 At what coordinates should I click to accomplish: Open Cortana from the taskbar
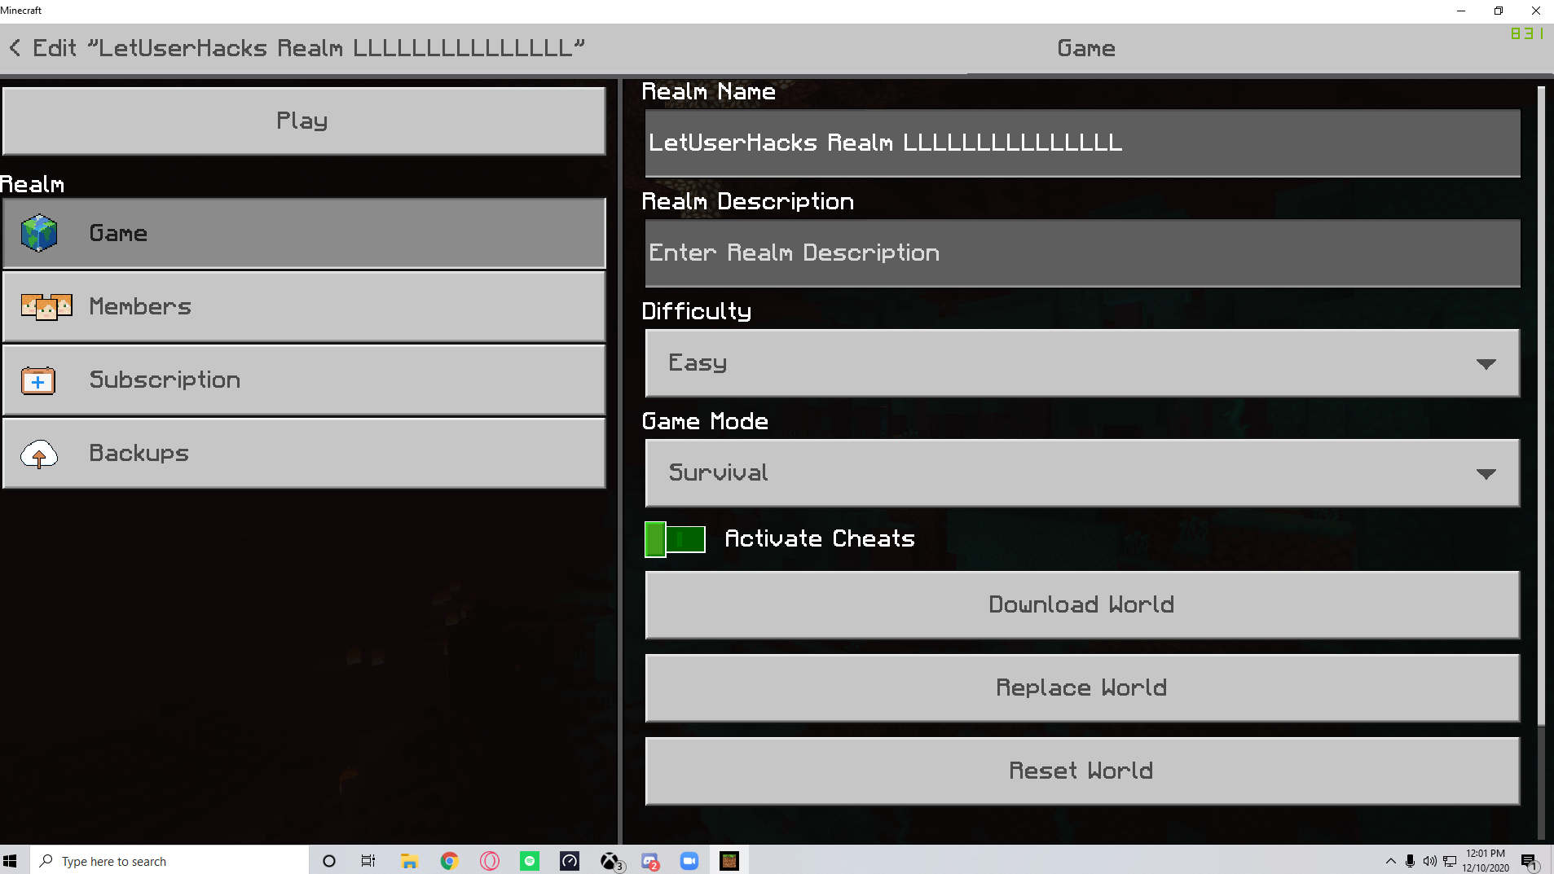(329, 861)
